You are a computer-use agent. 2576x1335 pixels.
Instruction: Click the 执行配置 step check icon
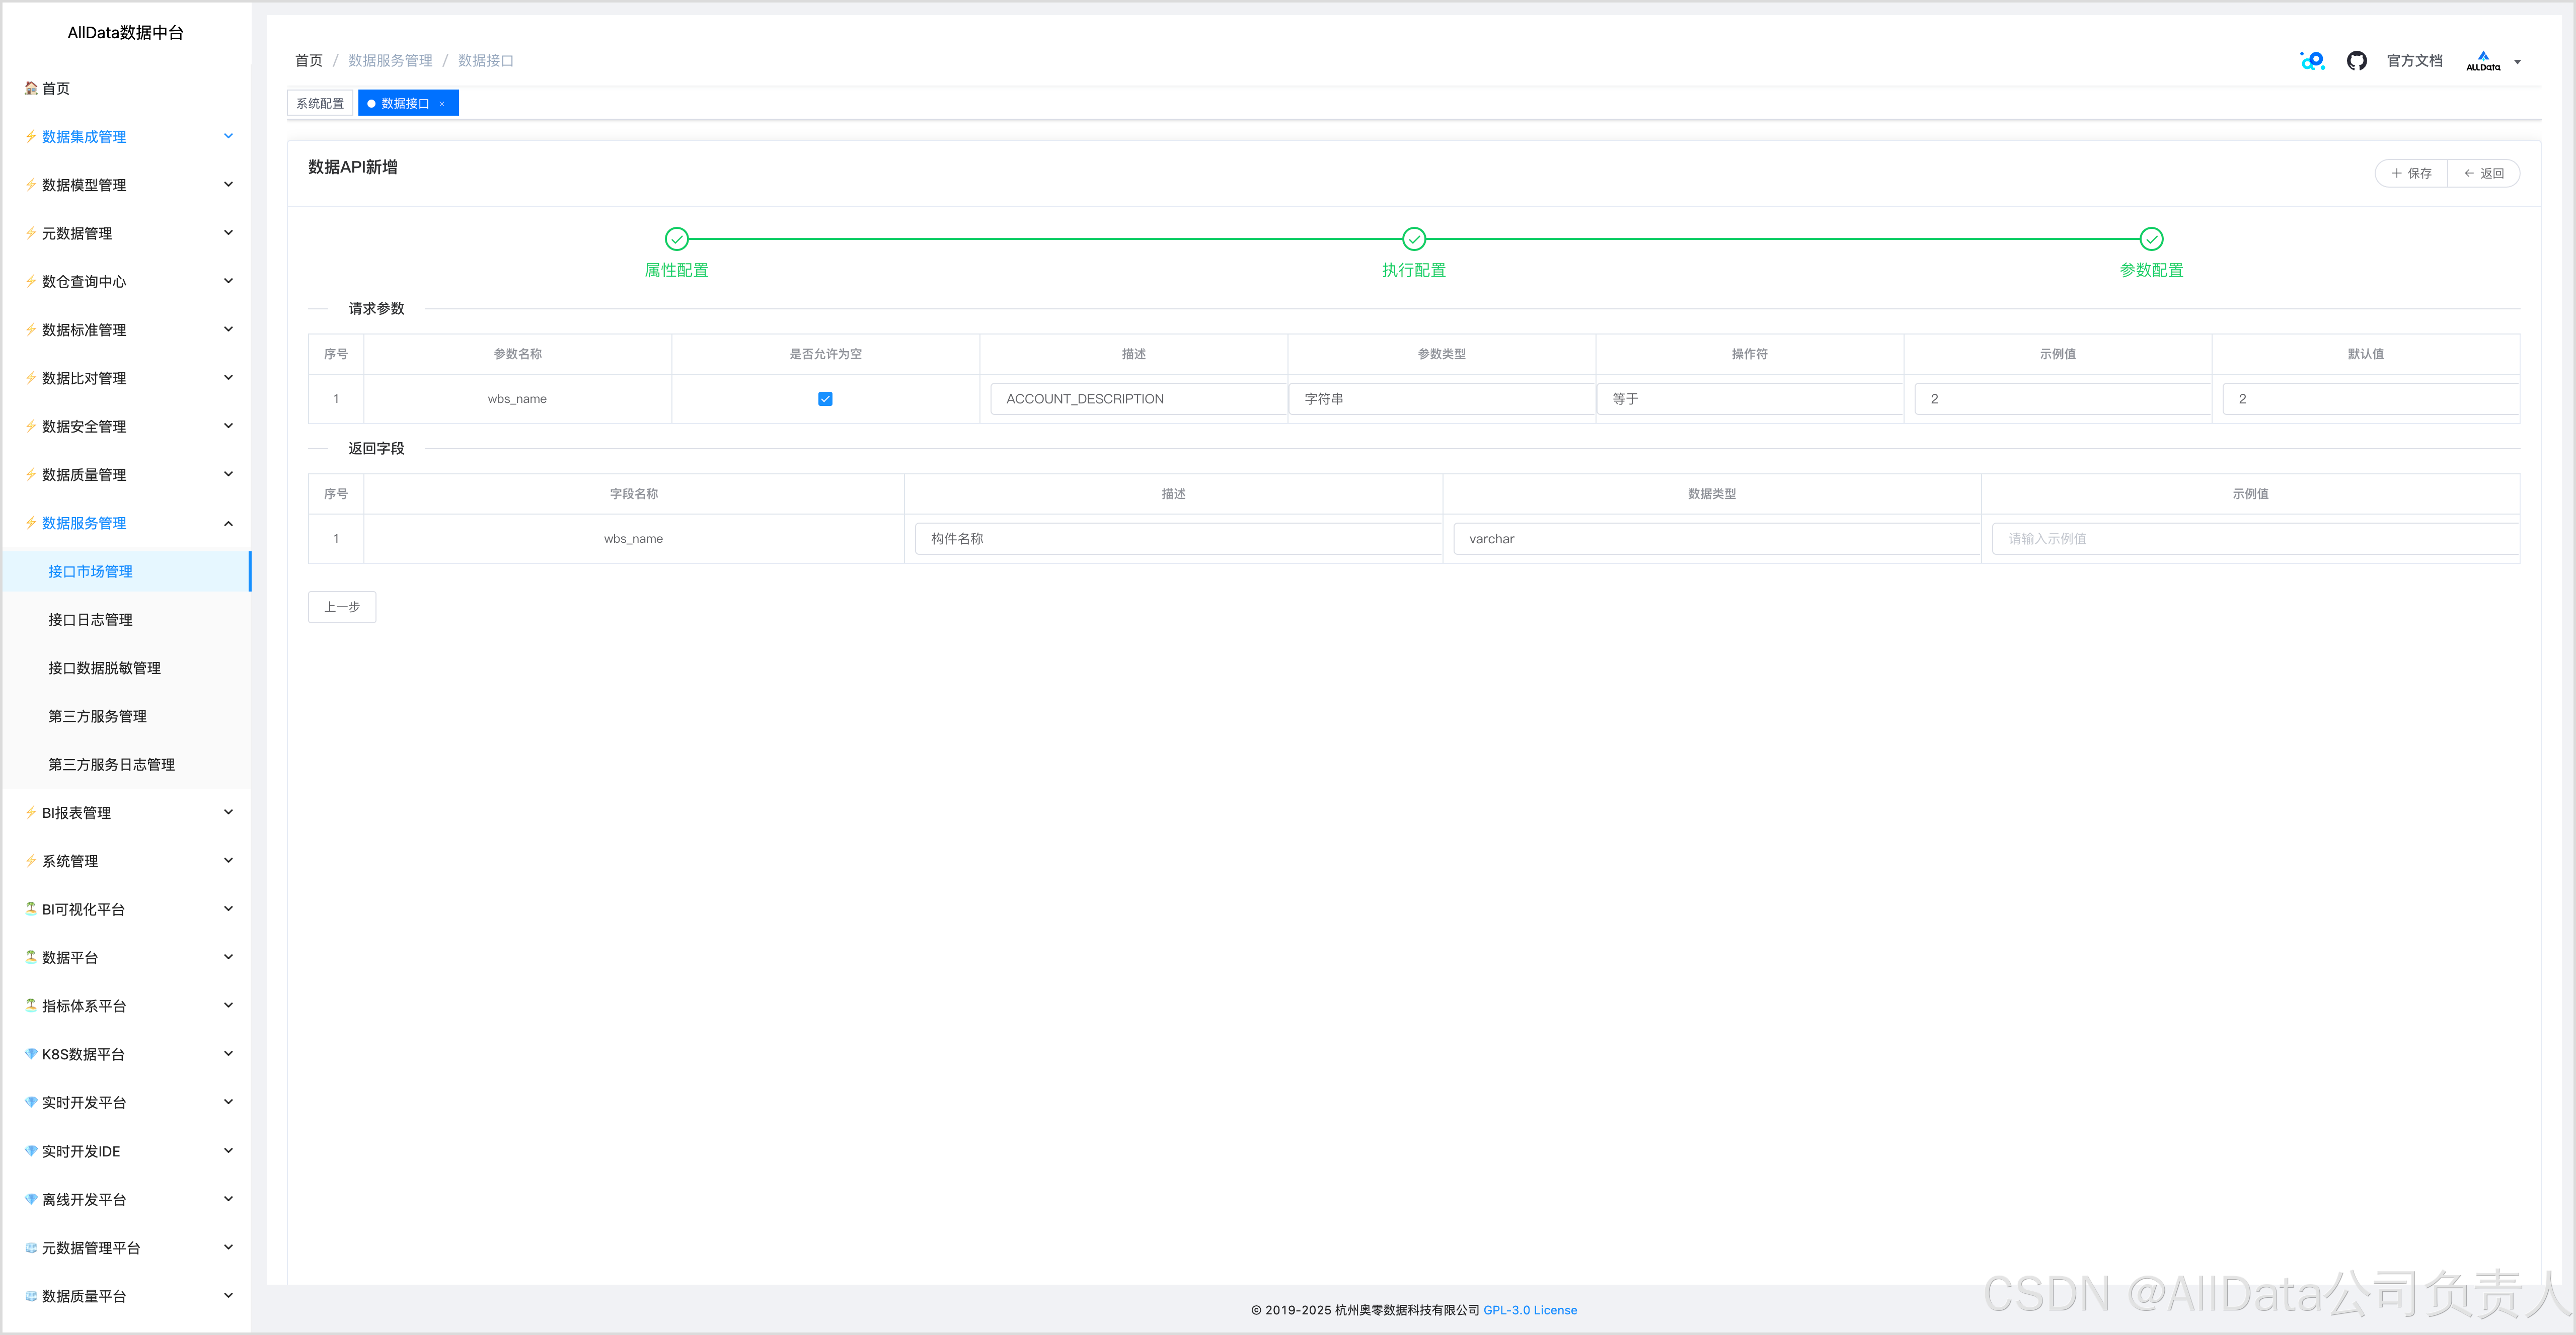pos(1413,239)
